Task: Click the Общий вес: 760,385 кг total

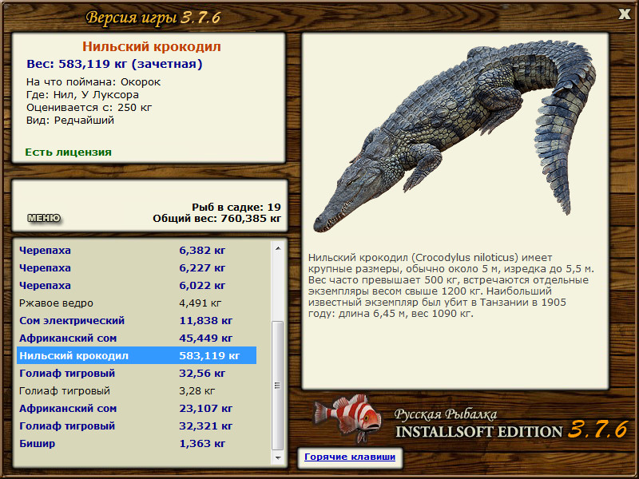Action: [216, 219]
